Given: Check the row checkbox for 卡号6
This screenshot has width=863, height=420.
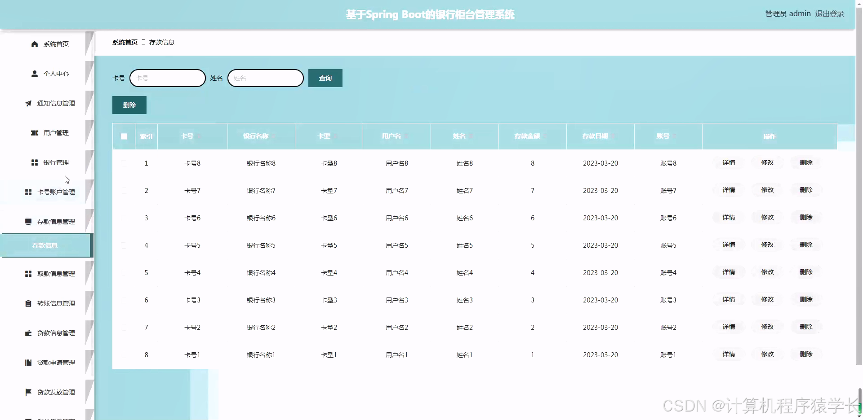Looking at the screenshot, I should tap(124, 218).
